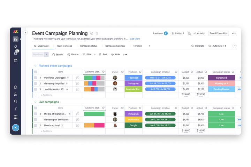
Task: Collapse the Planned event campaigns group
Action: [35, 66]
